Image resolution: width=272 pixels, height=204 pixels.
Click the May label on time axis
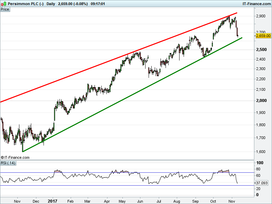pos(122,201)
